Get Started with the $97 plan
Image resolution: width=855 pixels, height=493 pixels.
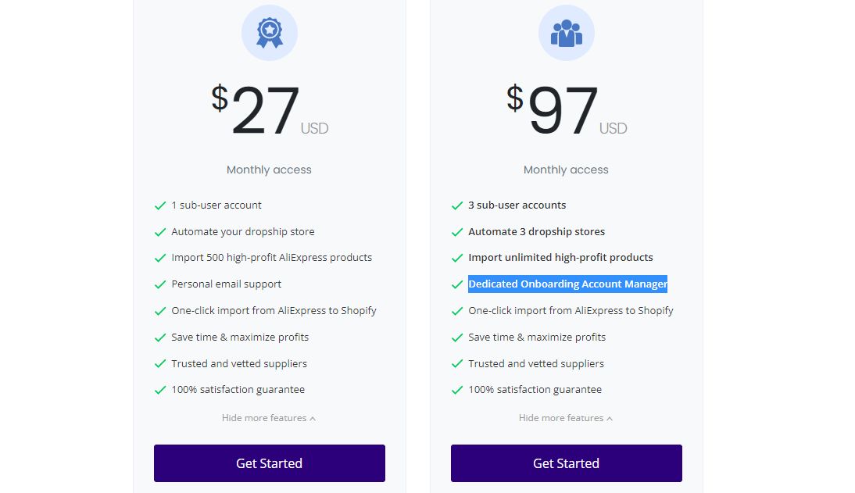[x=566, y=463]
